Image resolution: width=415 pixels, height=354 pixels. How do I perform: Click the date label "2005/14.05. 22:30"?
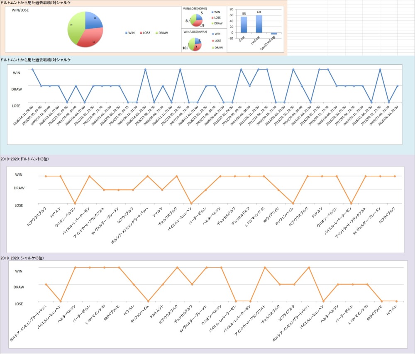coord(136,116)
